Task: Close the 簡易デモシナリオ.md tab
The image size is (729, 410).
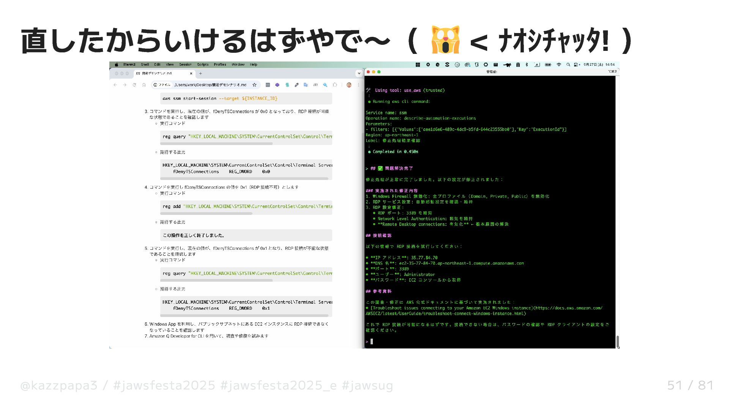Action: point(191,73)
